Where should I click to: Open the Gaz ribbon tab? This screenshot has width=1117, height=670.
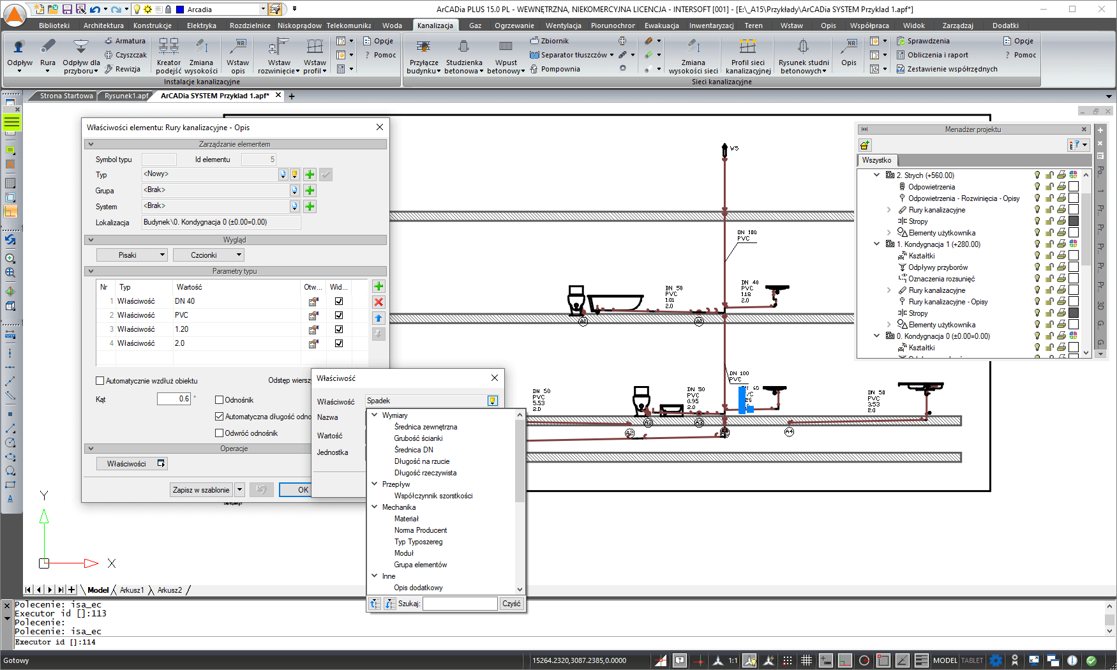[475, 26]
